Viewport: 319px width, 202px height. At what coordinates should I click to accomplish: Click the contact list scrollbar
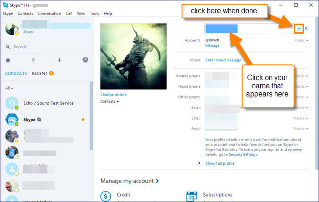point(91,116)
